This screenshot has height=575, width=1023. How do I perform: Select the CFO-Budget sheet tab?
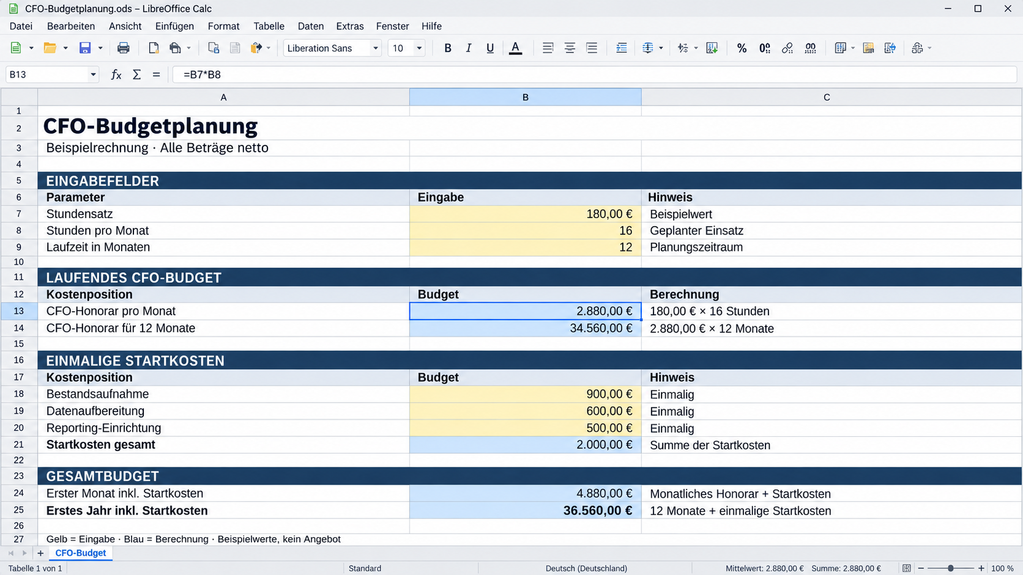click(81, 553)
